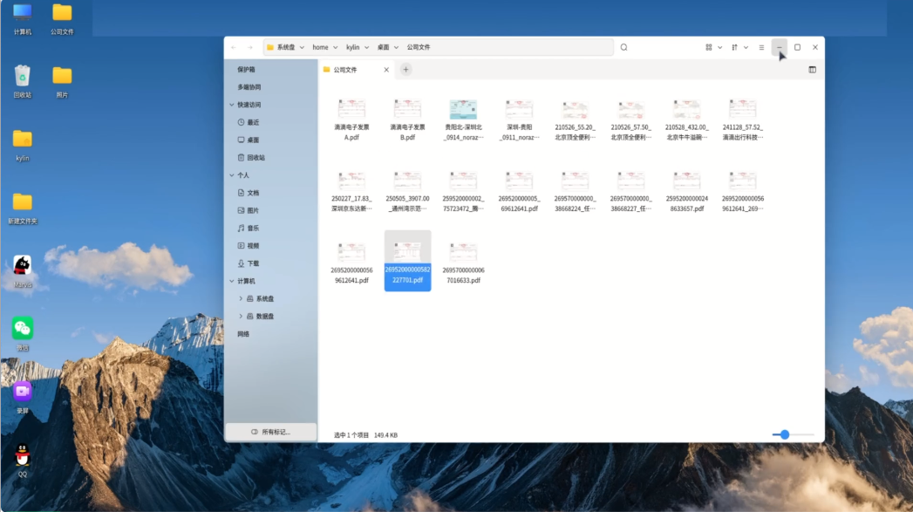Open 多端协同 in the sidebar
The width and height of the screenshot is (913, 512).
(x=249, y=87)
